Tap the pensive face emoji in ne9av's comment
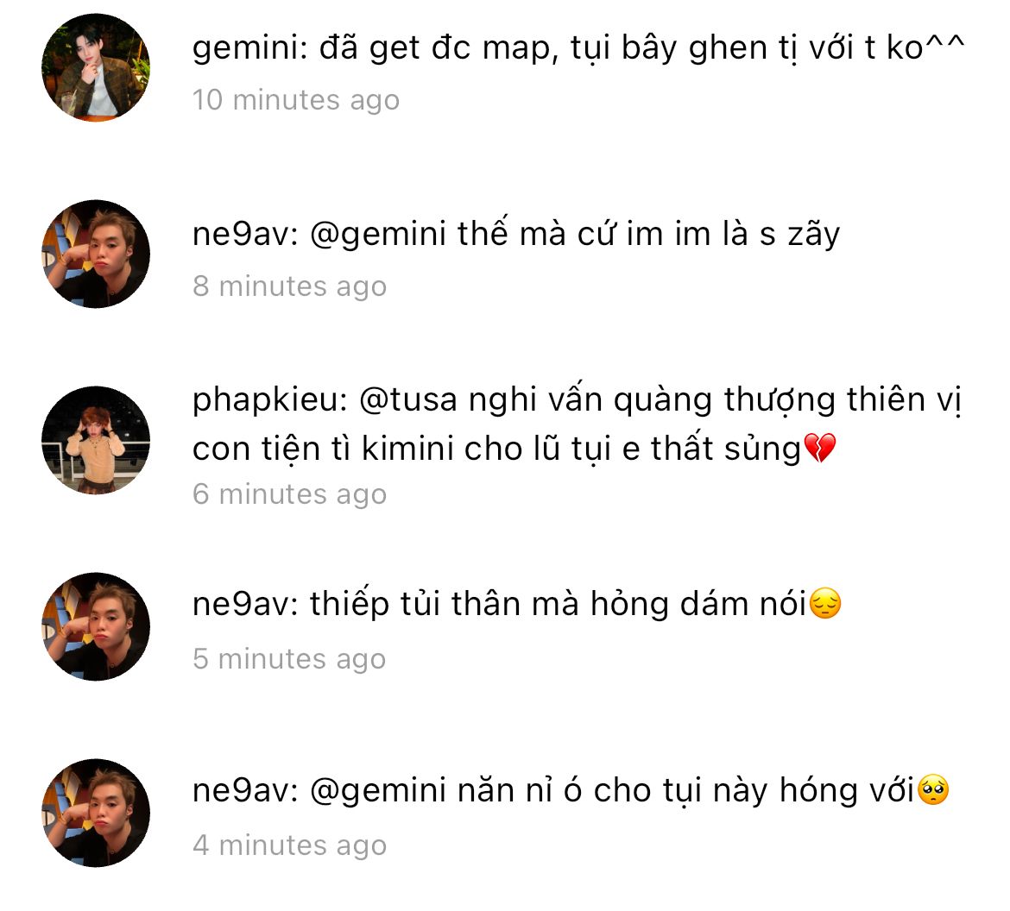 [x=825, y=604]
